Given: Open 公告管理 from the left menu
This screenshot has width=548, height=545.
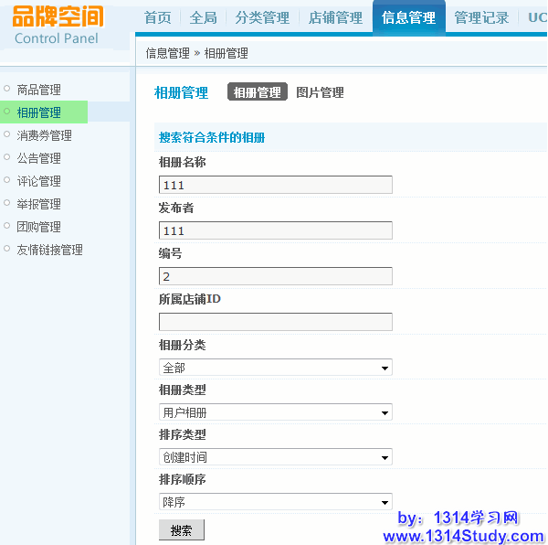Looking at the screenshot, I should point(39,158).
